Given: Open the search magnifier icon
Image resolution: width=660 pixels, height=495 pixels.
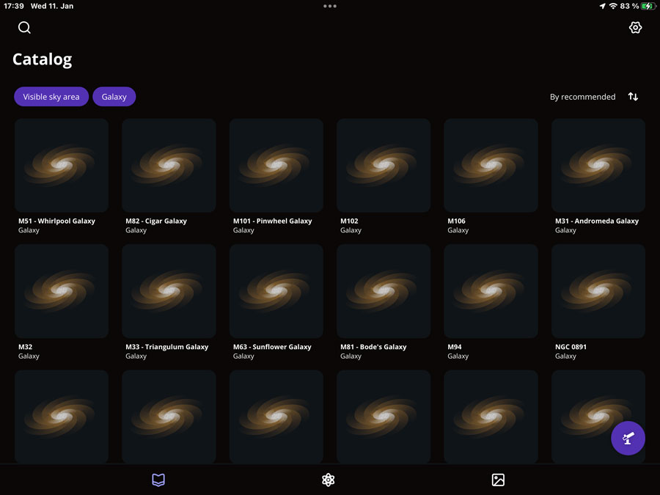Looking at the screenshot, I should coord(24,28).
